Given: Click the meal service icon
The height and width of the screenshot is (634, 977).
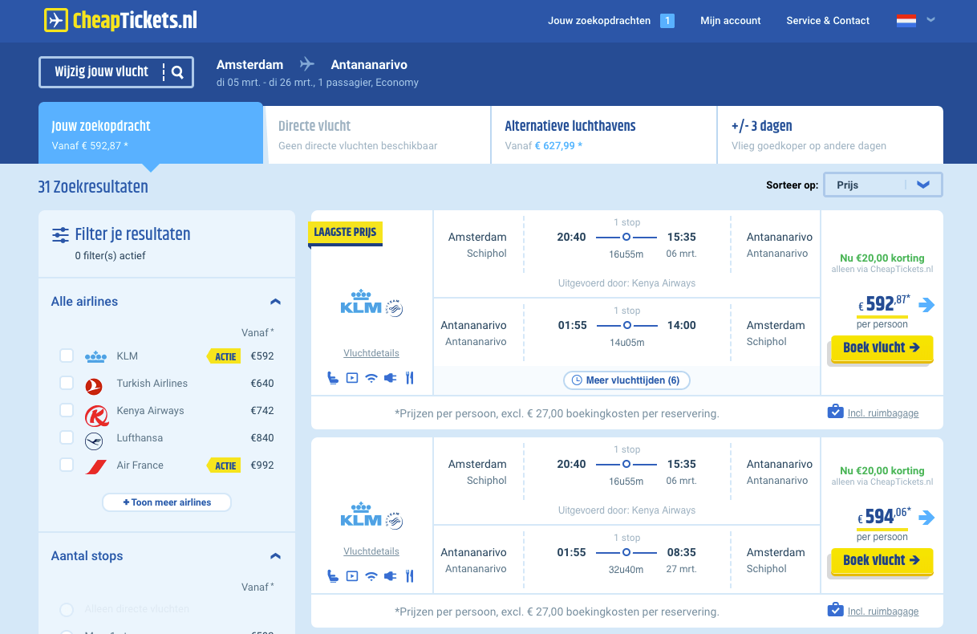Looking at the screenshot, I should [409, 377].
